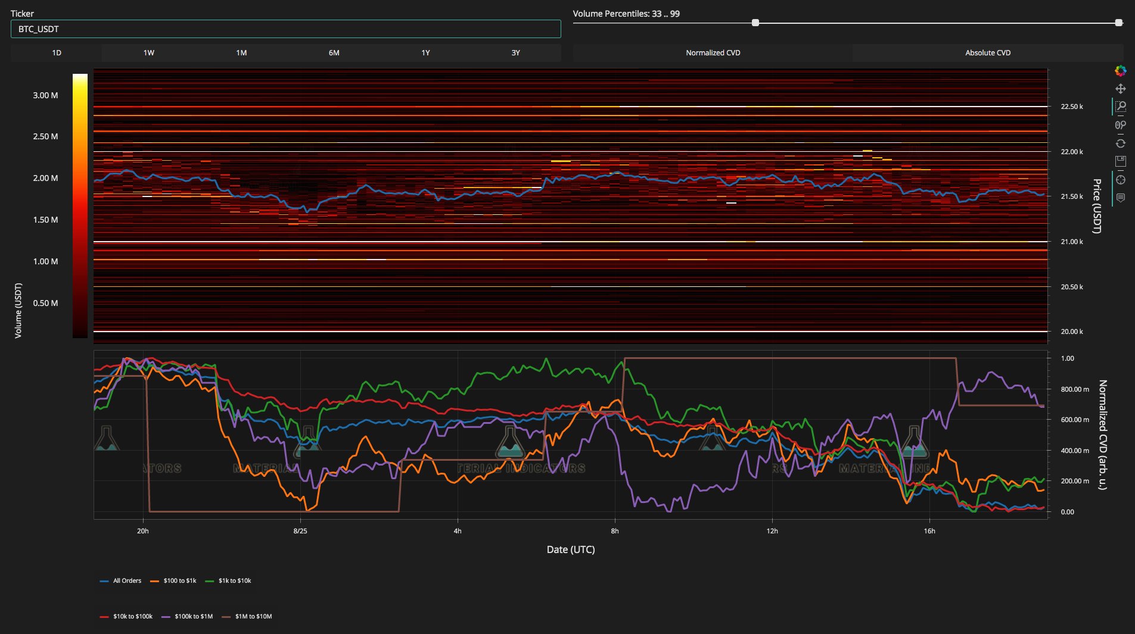Click the Bokeh logo icon
This screenshot has height=634, width=1135.
point(1120,71)
